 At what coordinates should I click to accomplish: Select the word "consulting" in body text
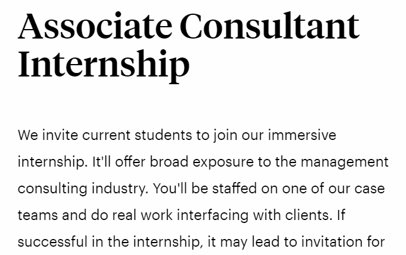tap(52, 189)
